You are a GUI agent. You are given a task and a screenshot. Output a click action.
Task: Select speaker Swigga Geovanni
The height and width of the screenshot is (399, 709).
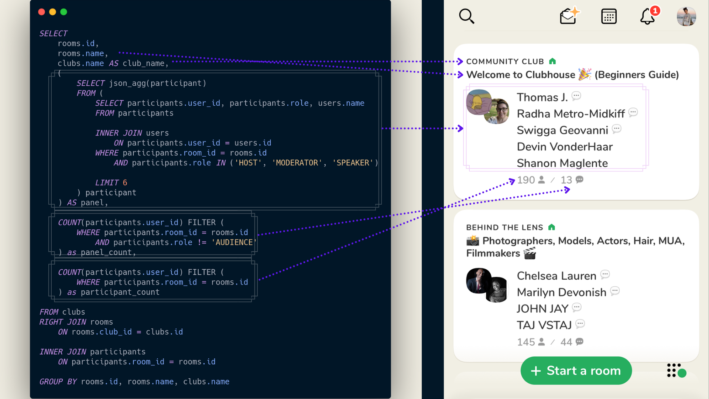(562, 130)
